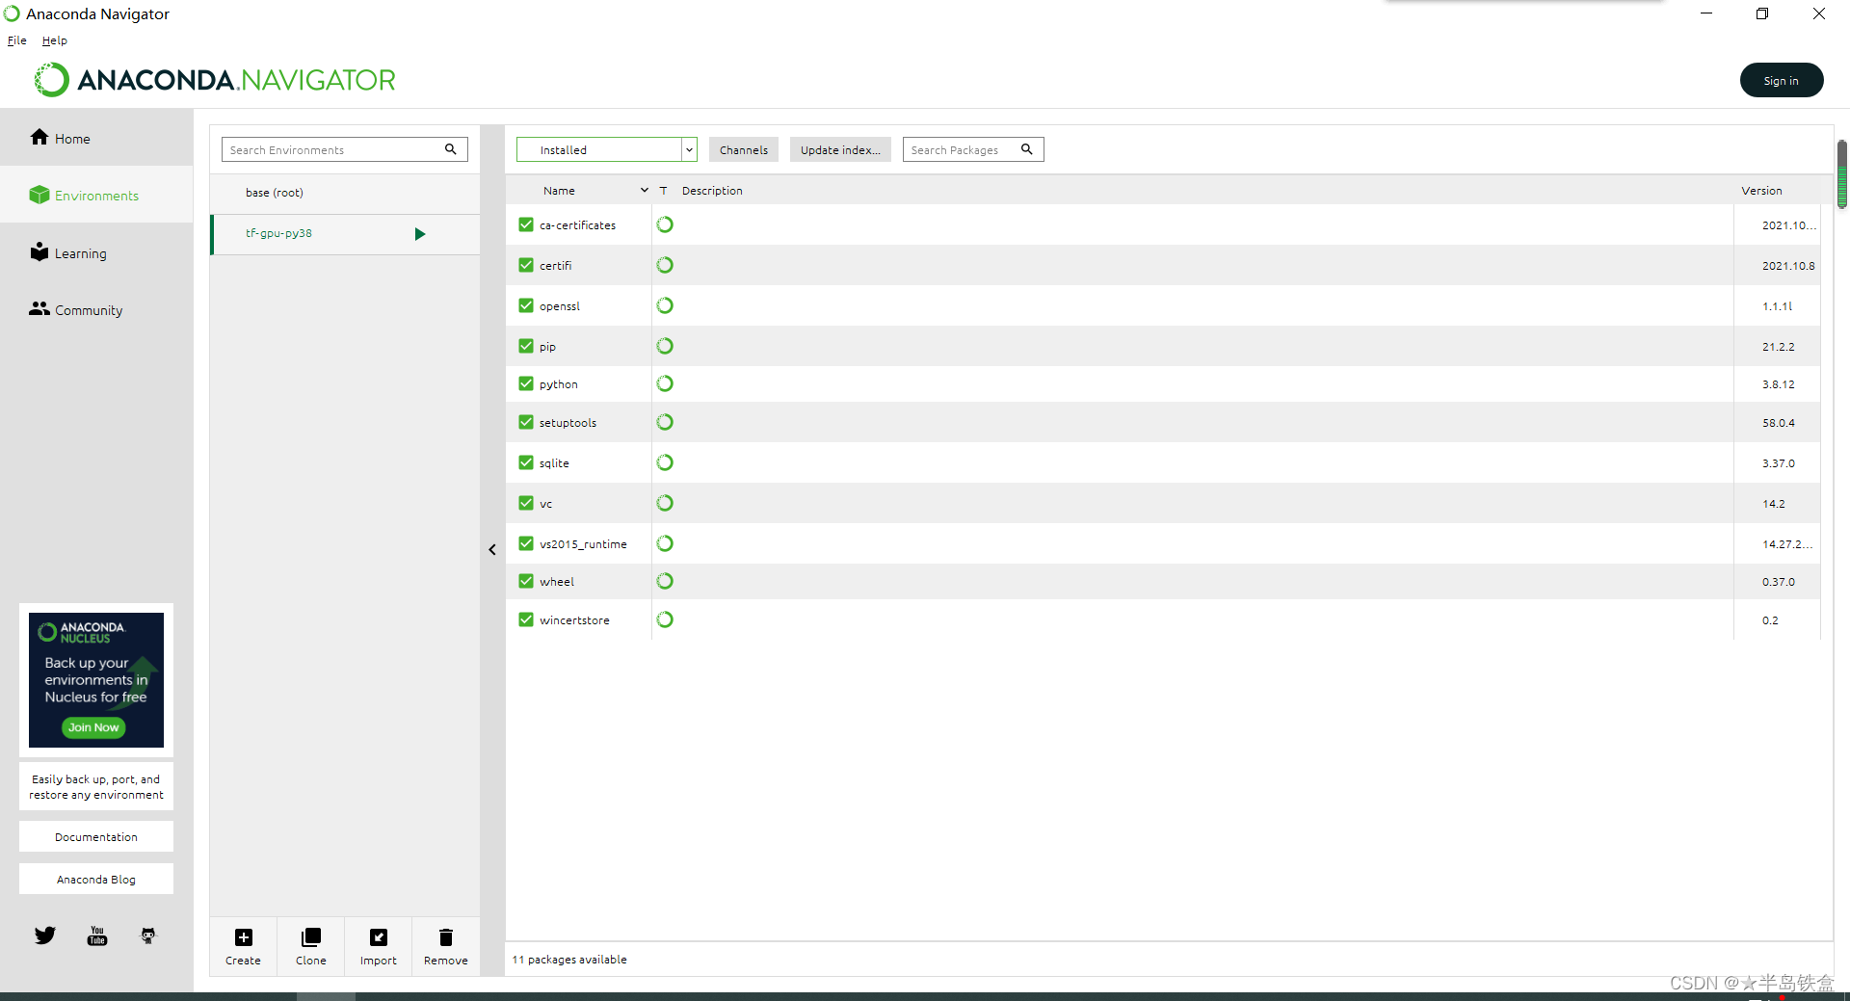The height and width of the screenshot is (1001, 1850).
Task: Open the Documentation link
Action: [96, 836]
